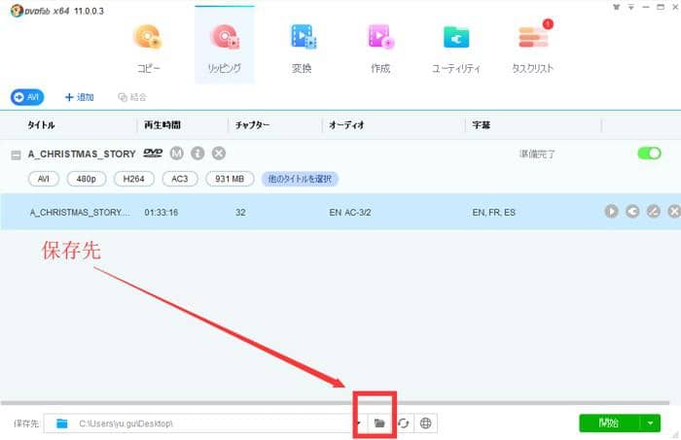Open the タスクリスト task queue
Image resolution: width=681 pixels, height=440 pixels.
(x=533, y=47)
